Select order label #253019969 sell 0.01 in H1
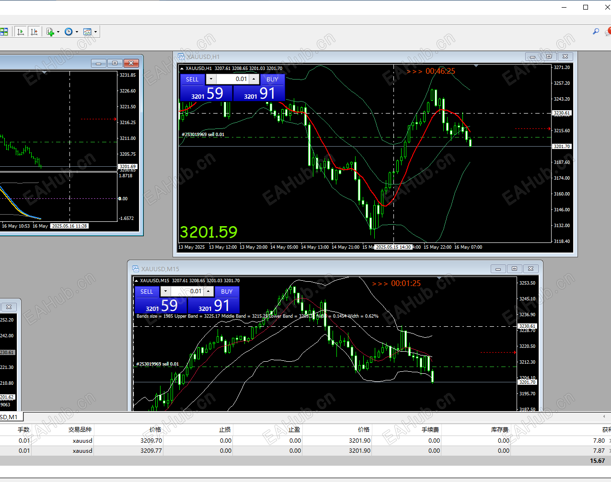The width and height of the screenshot is (611, 482). click(x=203, y=135)
